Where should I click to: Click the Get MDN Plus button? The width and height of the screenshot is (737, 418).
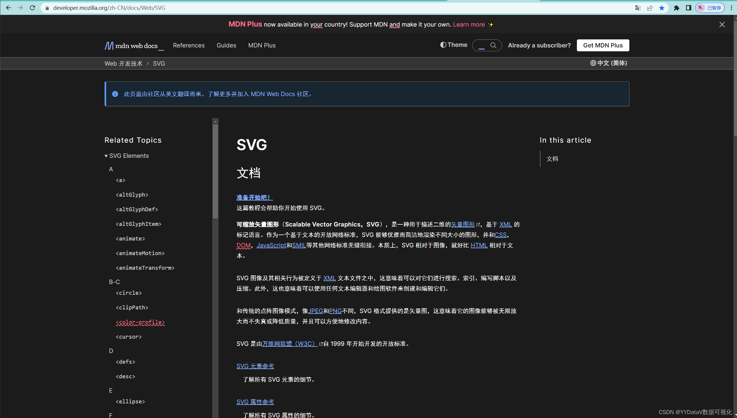click(x=603, y=45)
